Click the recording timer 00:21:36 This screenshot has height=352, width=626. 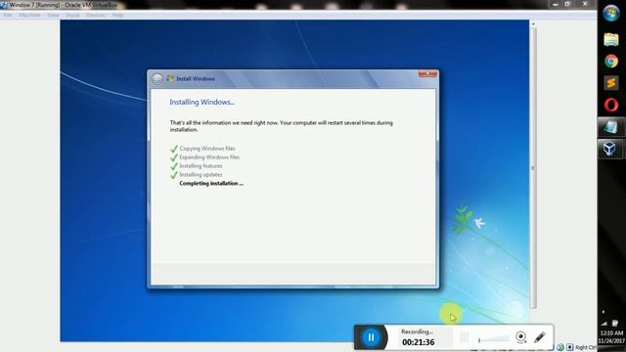[x=418, y=342]
